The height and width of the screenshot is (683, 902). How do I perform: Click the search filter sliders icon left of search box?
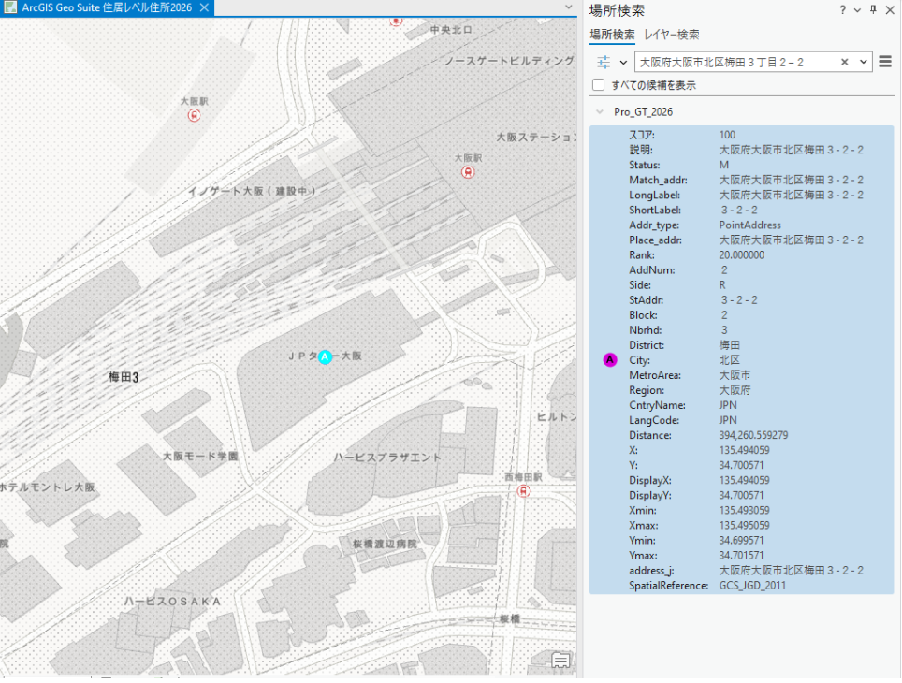(604, 62)
